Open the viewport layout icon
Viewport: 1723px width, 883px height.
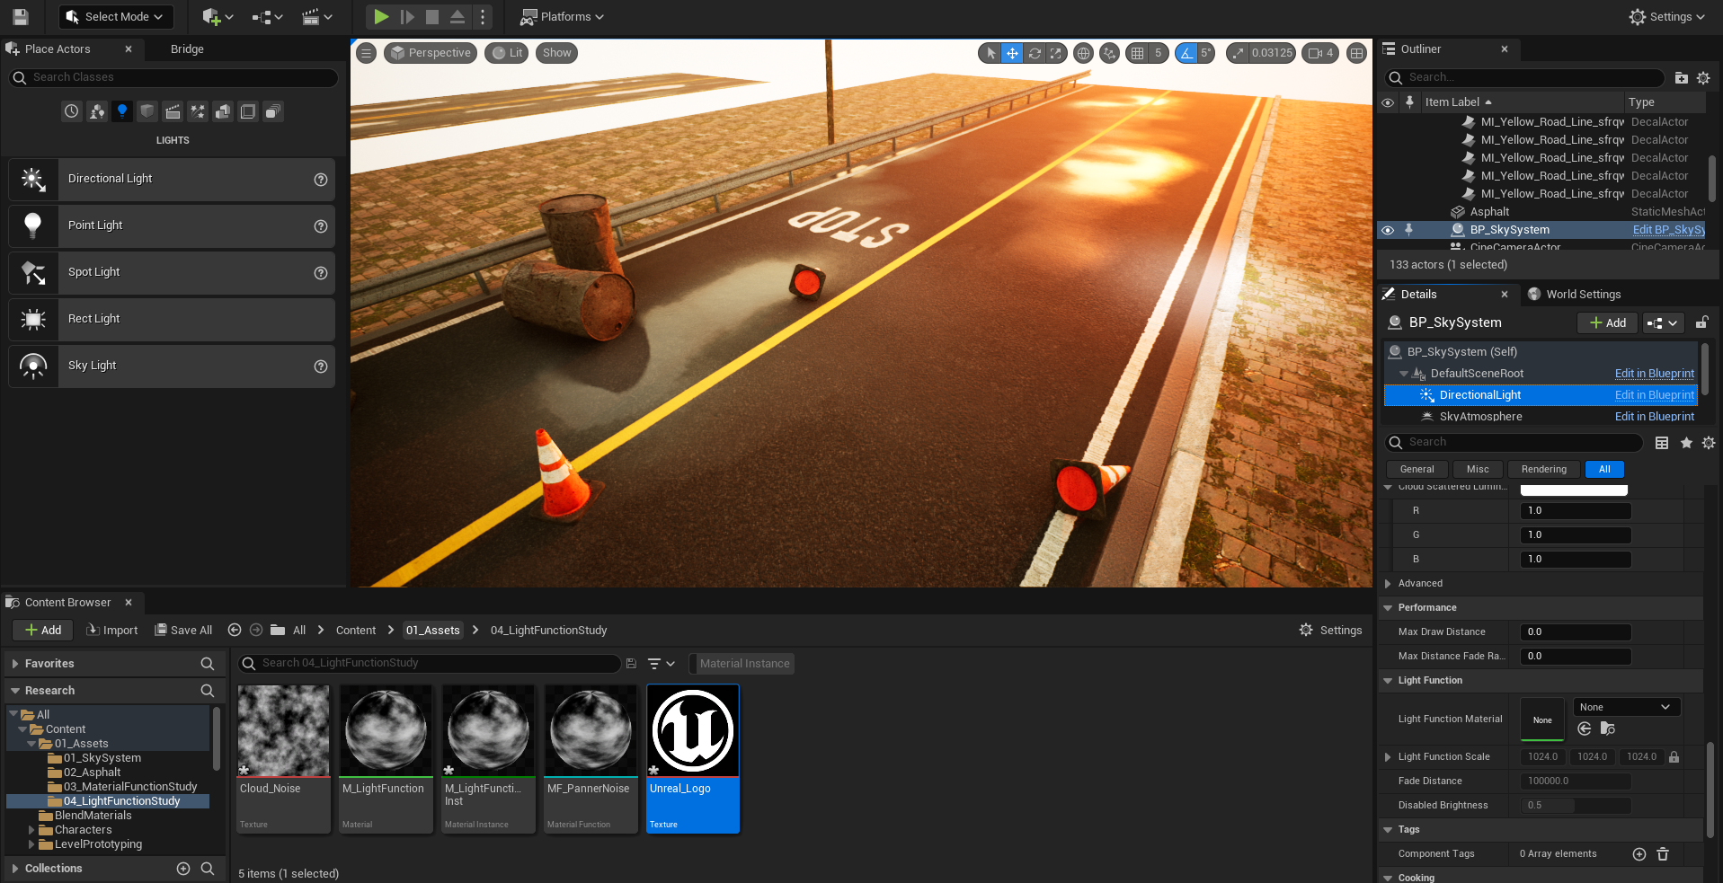pyautogui.click(x=1357, y=53)
